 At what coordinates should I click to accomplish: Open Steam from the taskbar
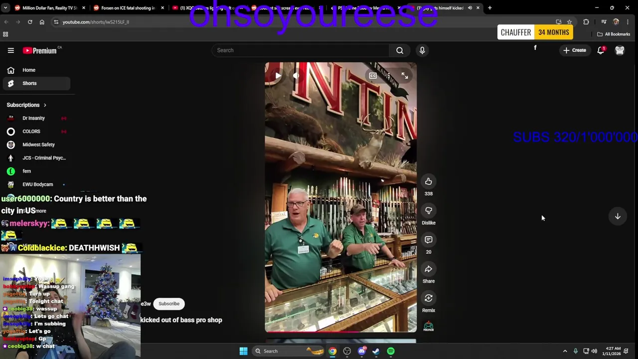(376, 351)
